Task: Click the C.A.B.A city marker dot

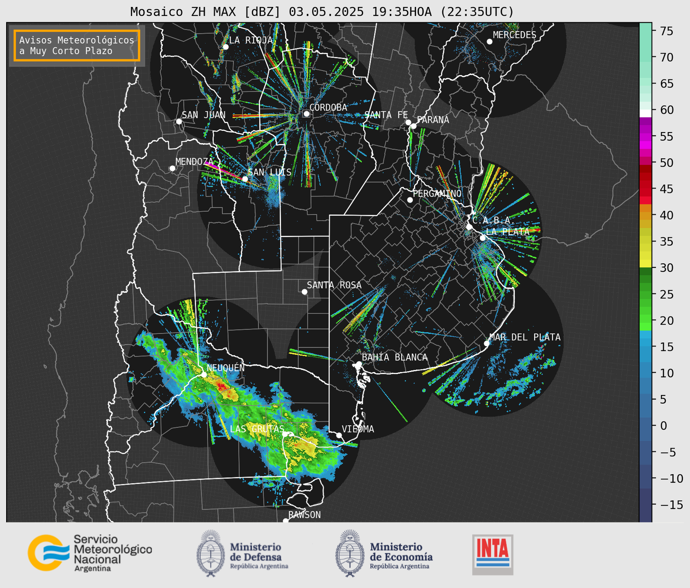Action: [x=469, y=227]
